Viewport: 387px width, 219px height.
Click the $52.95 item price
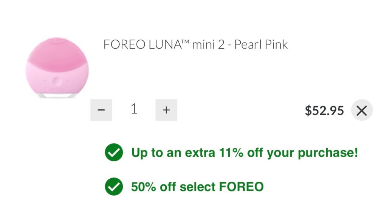tap(324, 110)
